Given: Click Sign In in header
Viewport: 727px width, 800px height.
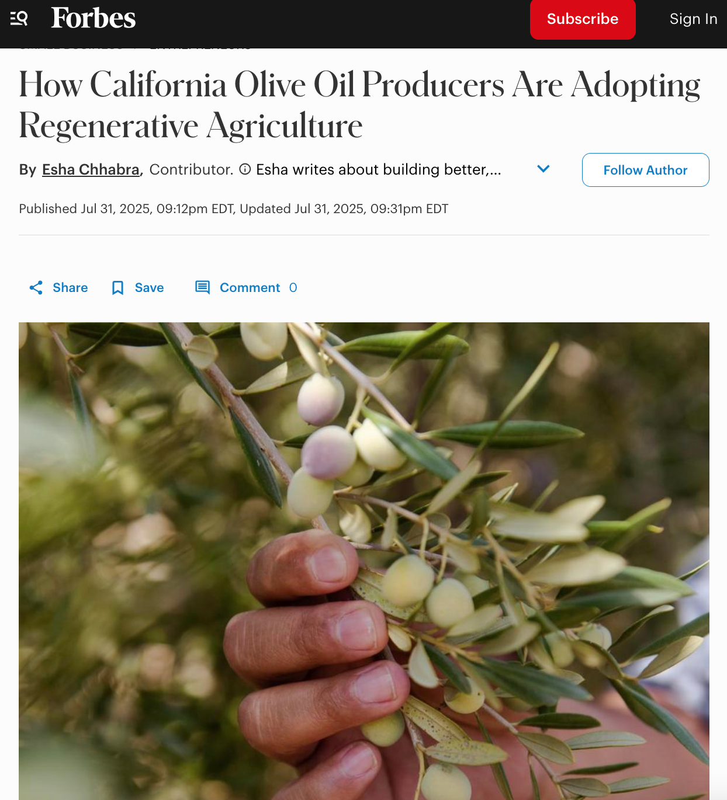Looking at the screenshot, I should (693, 19).
